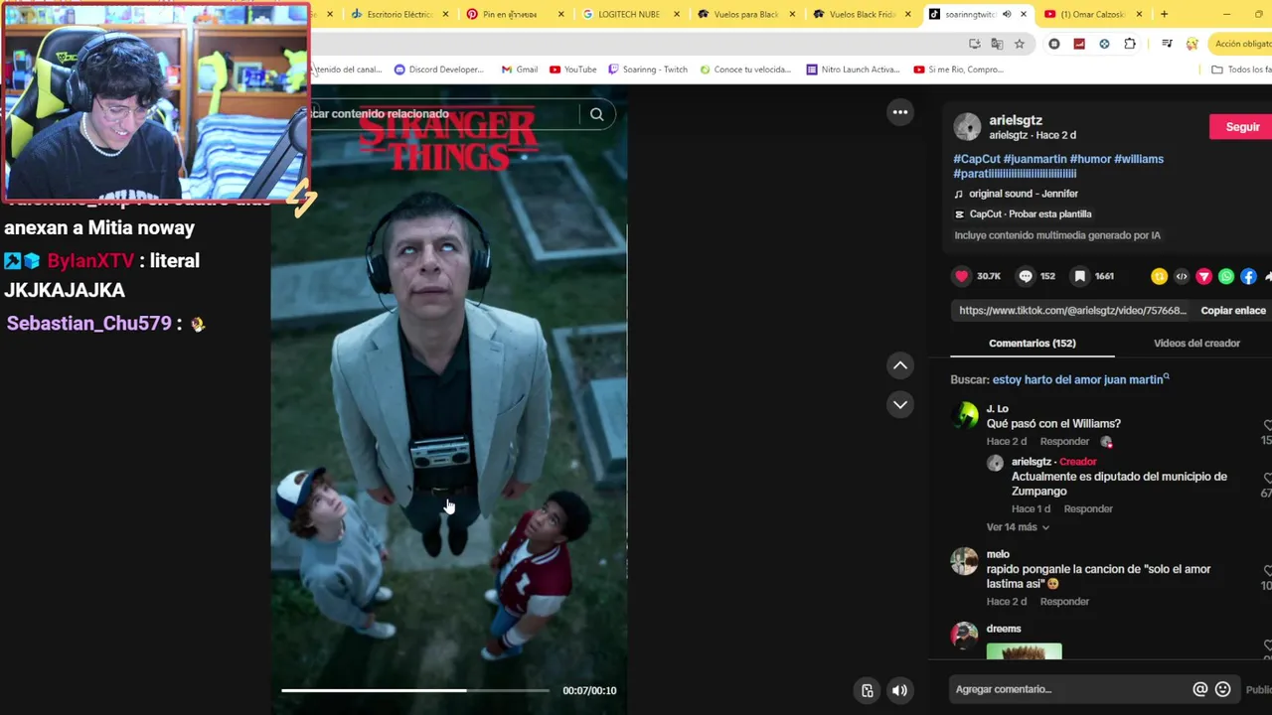
Task: Open Discord Developer bookmark
Action: point(438,70)
